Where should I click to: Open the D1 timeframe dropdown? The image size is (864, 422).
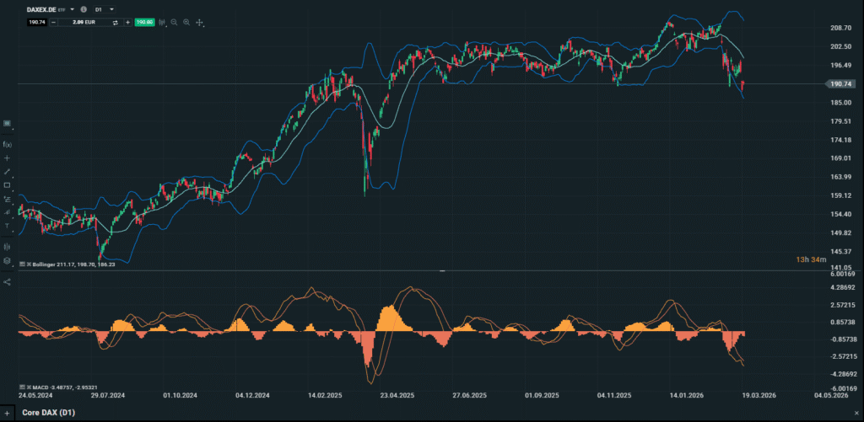111,9
